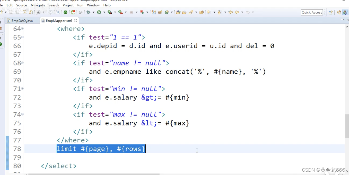Switch to the second perspective icon
Viewport: 349px width, 175px height.
tap(339, 12)
